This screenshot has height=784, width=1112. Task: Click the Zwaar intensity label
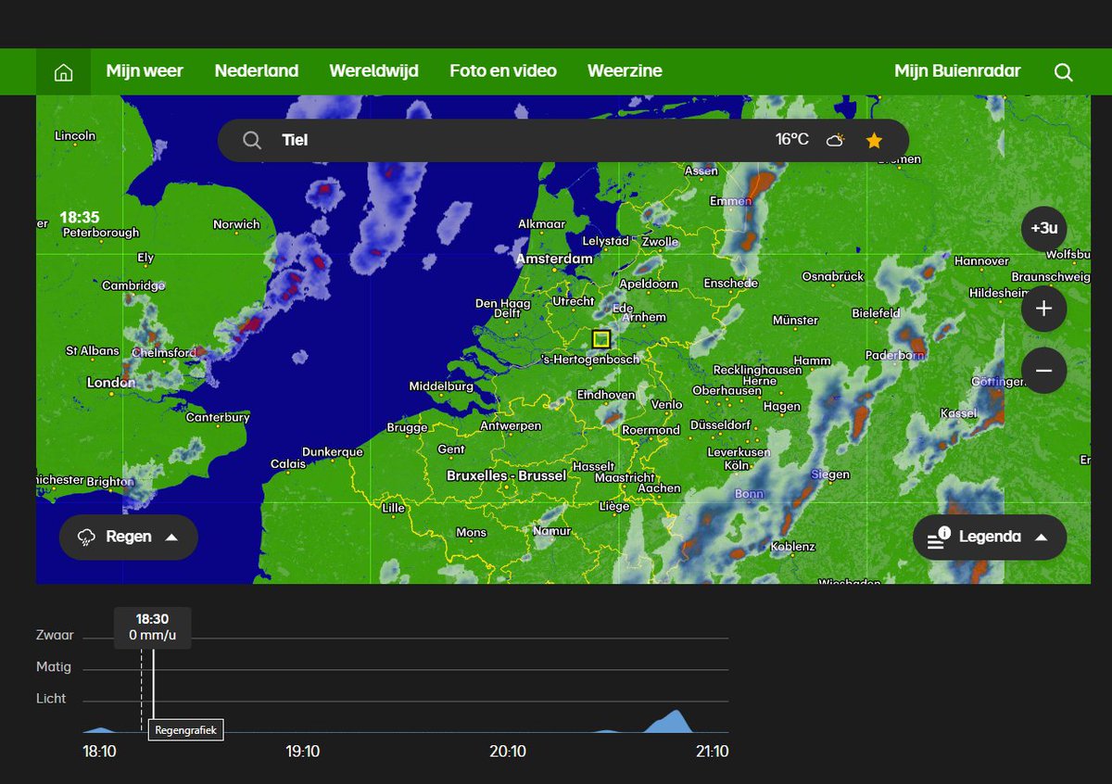coord(55,636)
